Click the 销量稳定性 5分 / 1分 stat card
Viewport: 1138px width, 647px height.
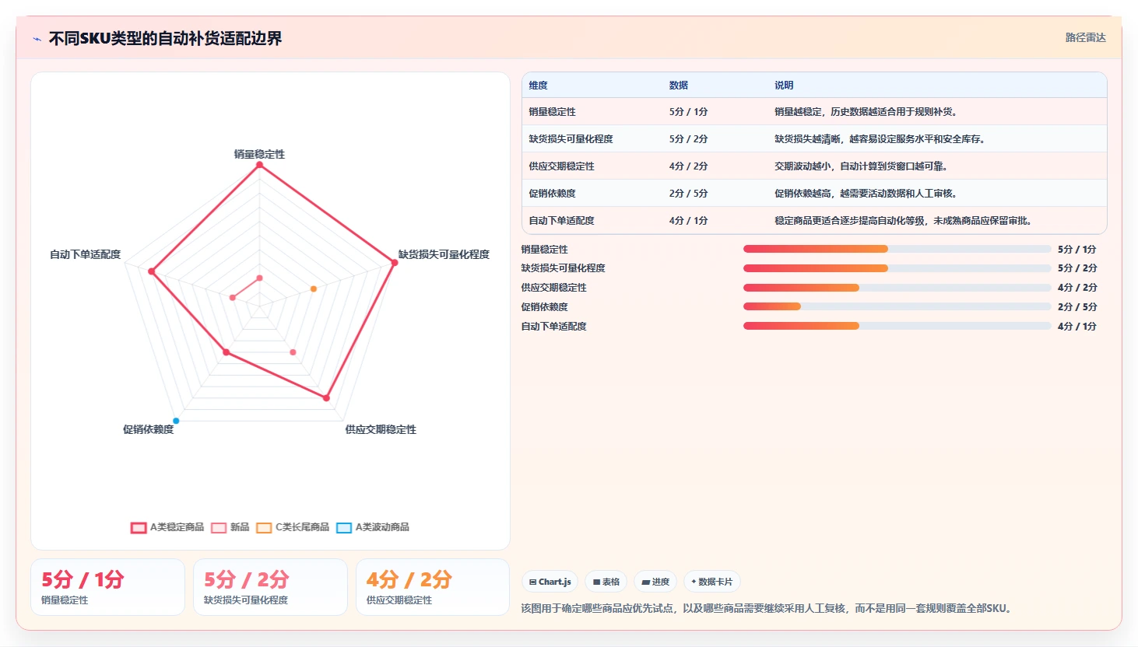(108, 587)
